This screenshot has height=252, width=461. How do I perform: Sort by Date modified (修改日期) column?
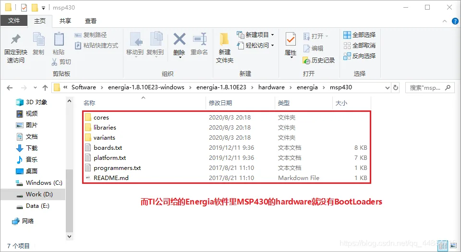[220, 103]
